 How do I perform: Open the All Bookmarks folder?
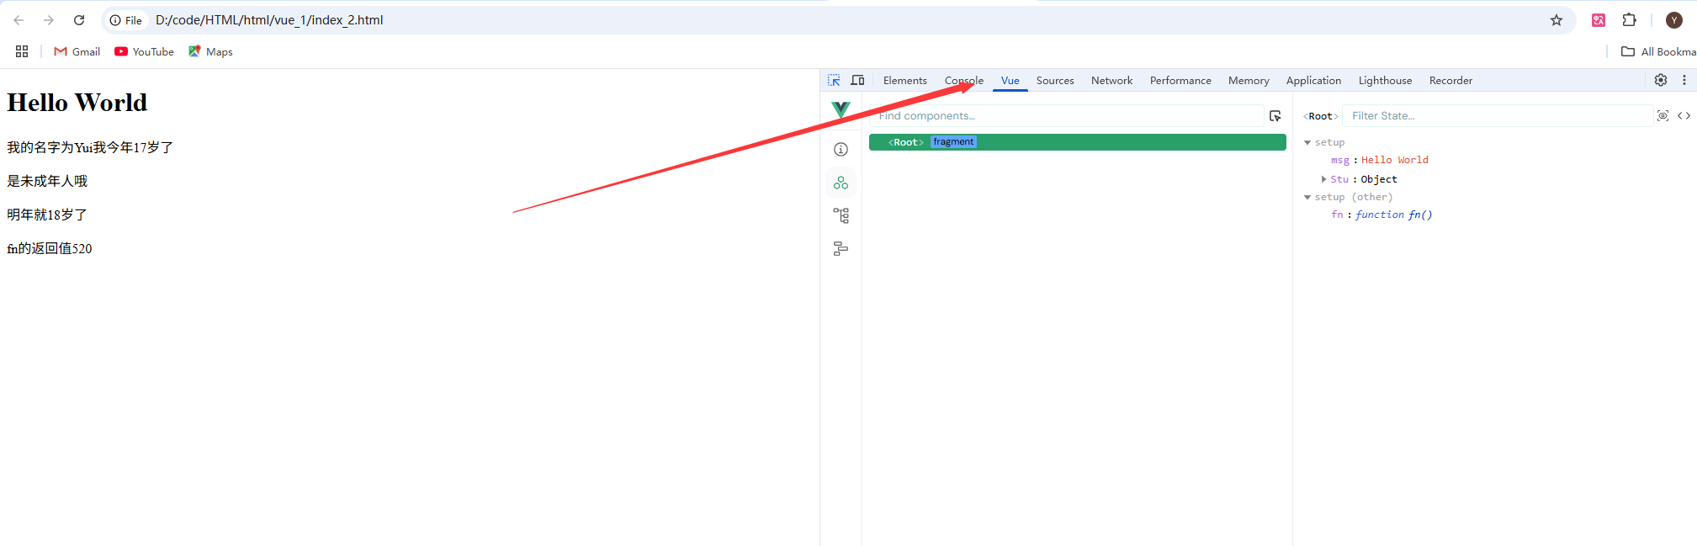(1658, 51)
